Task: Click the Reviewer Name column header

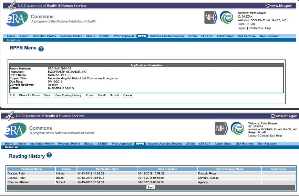Action: click(31, 169)
